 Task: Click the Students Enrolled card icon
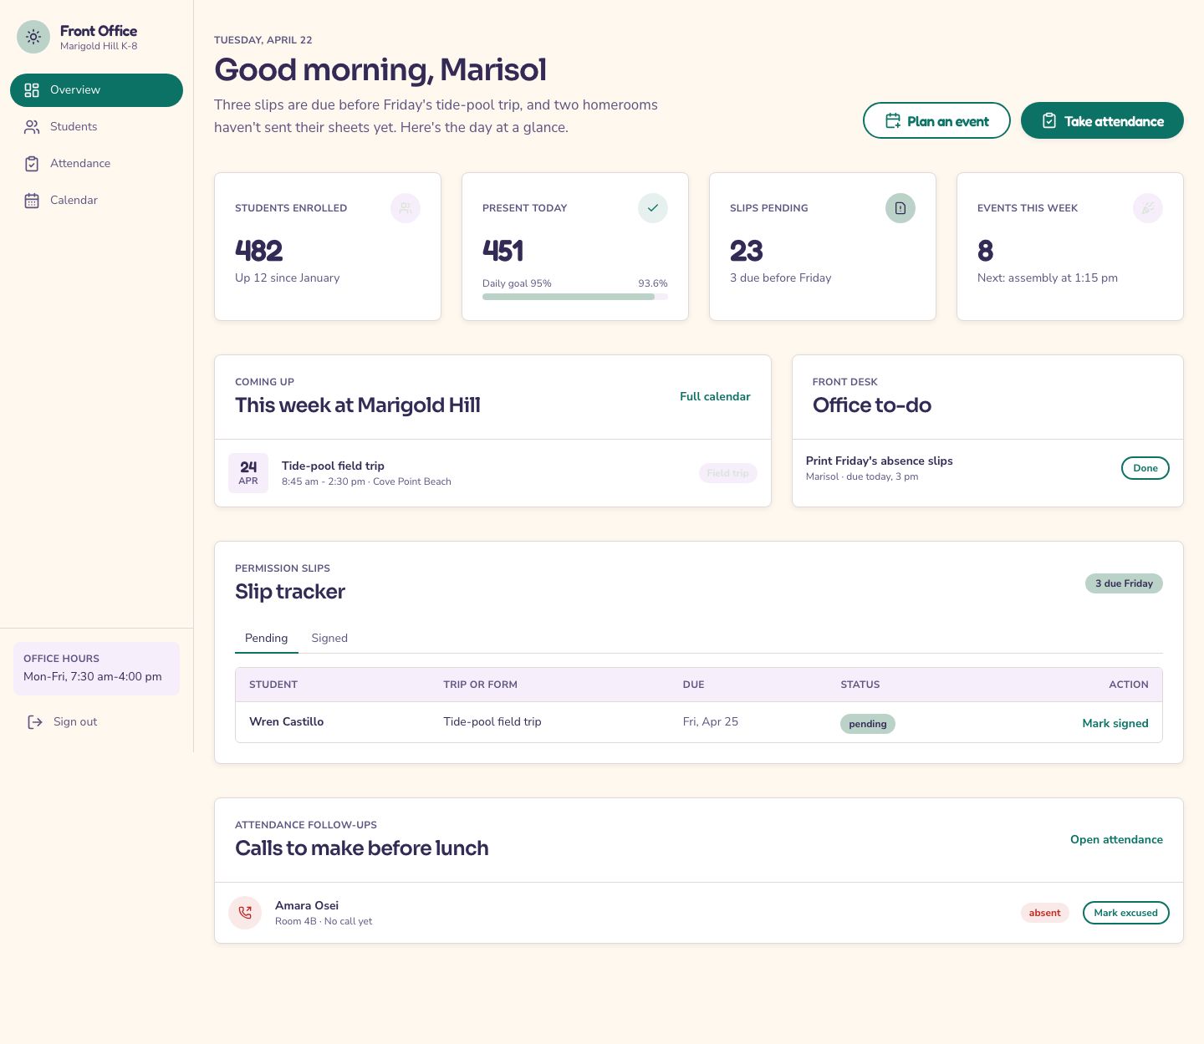(x=406, y=208)
